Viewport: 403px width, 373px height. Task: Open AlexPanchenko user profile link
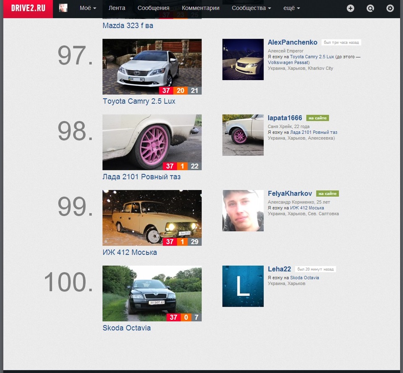[x=293, y=42]
